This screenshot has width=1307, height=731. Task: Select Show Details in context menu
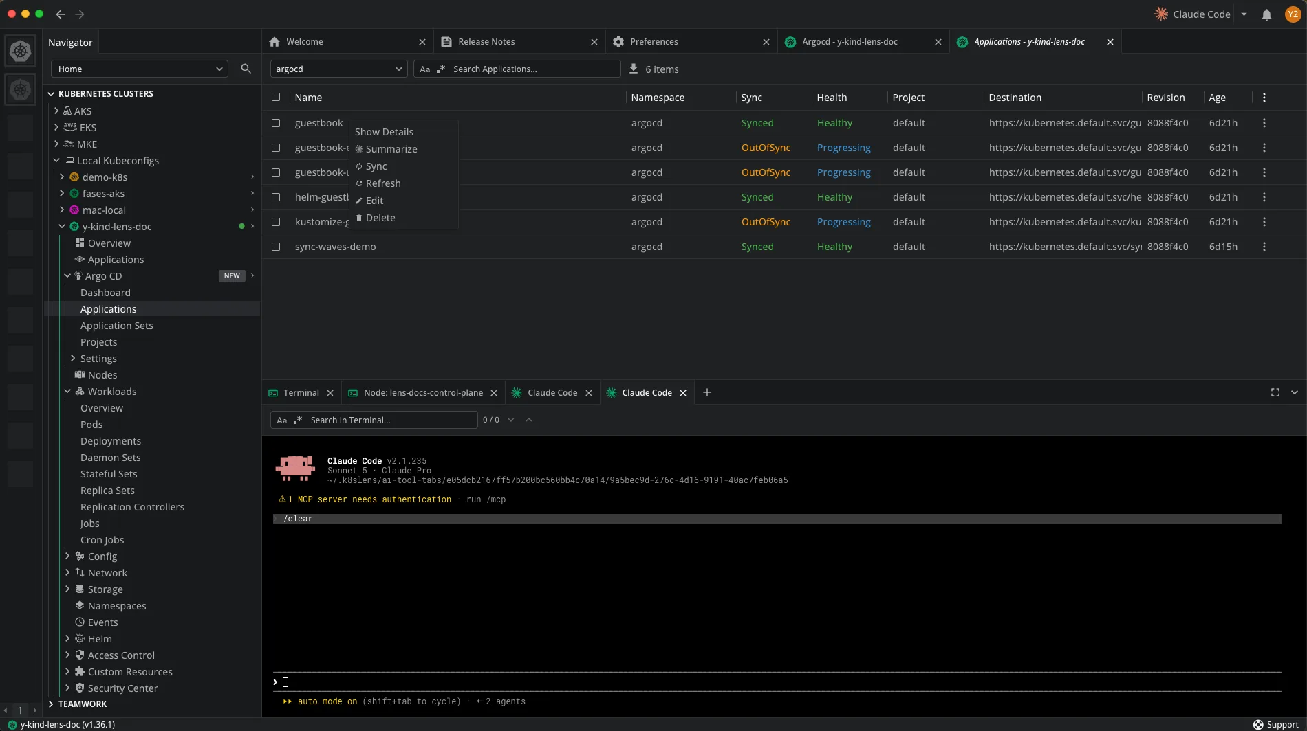[x=404, y=132]
